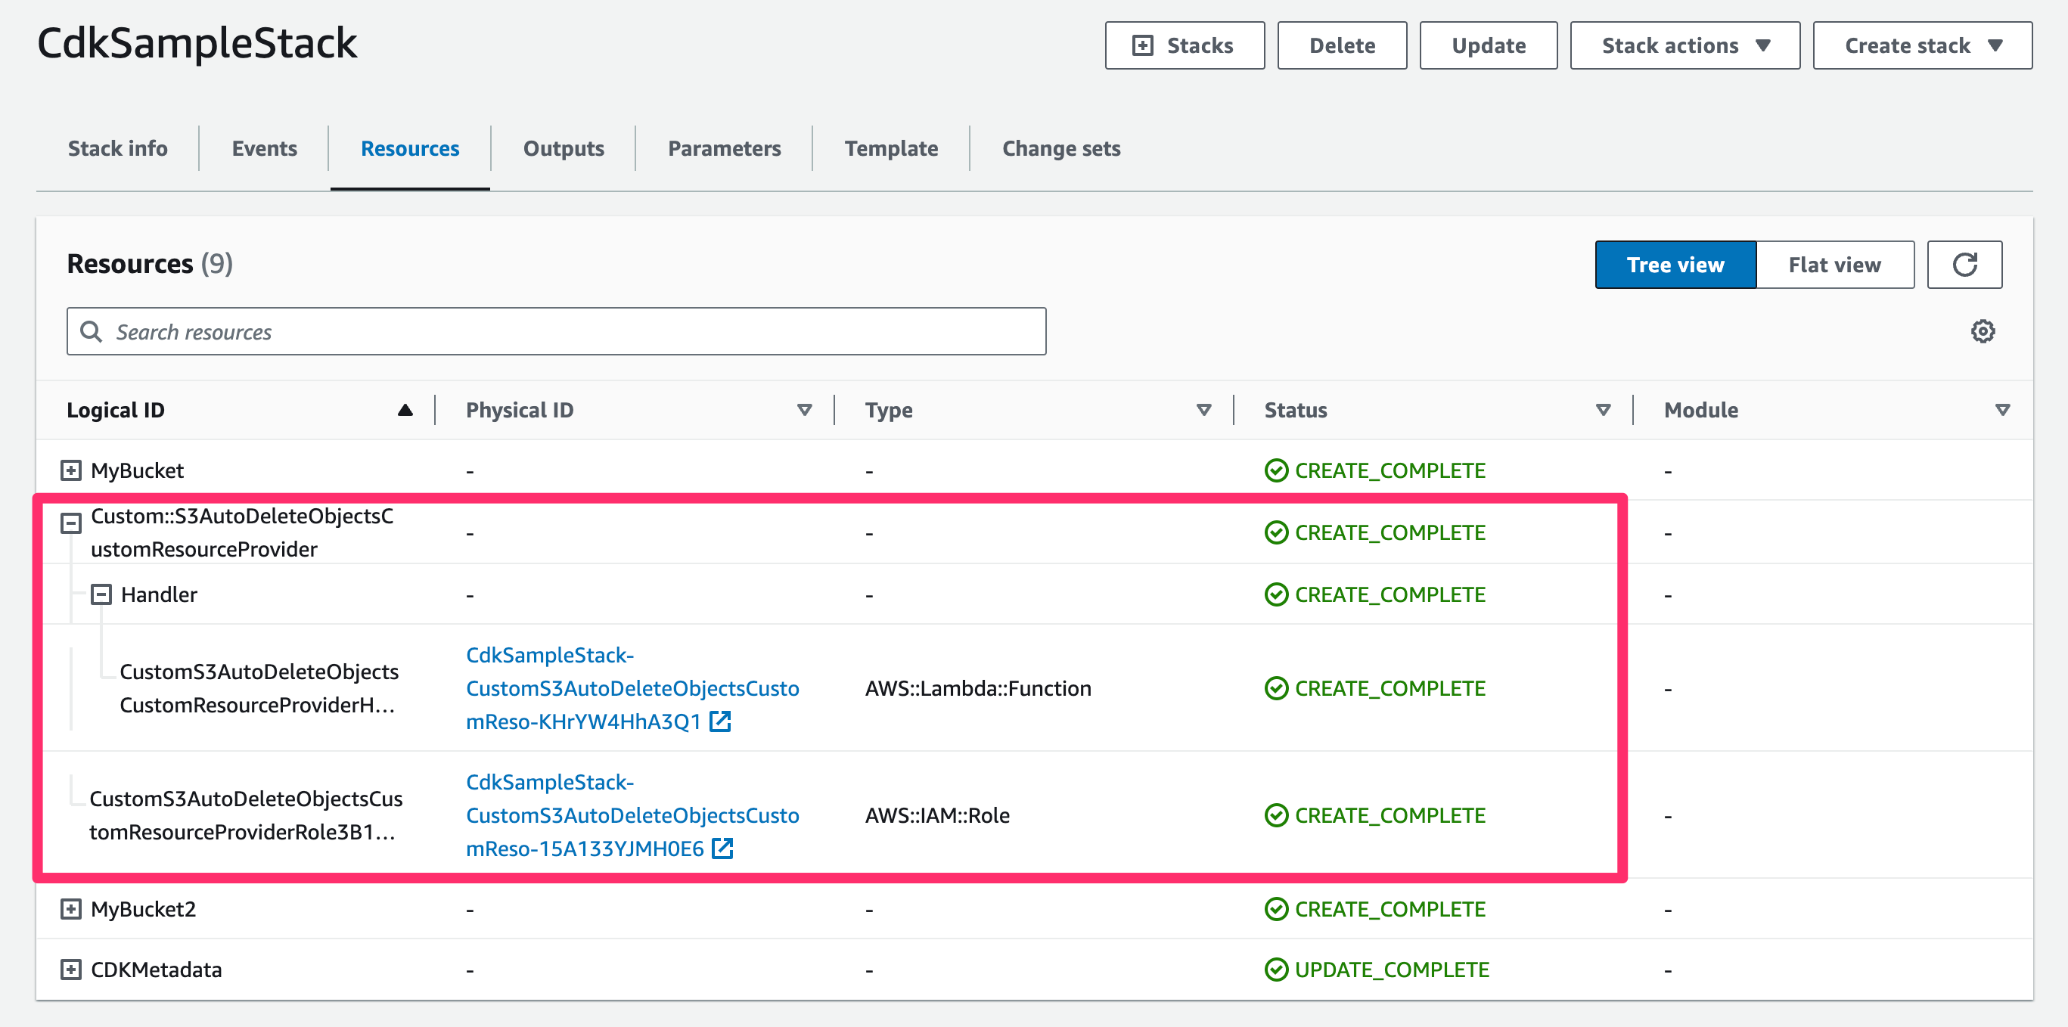Click the Logical ID ascending sort arrow
The width and height of the screenshot is (2068, 1027).
(x=405, y=409)
